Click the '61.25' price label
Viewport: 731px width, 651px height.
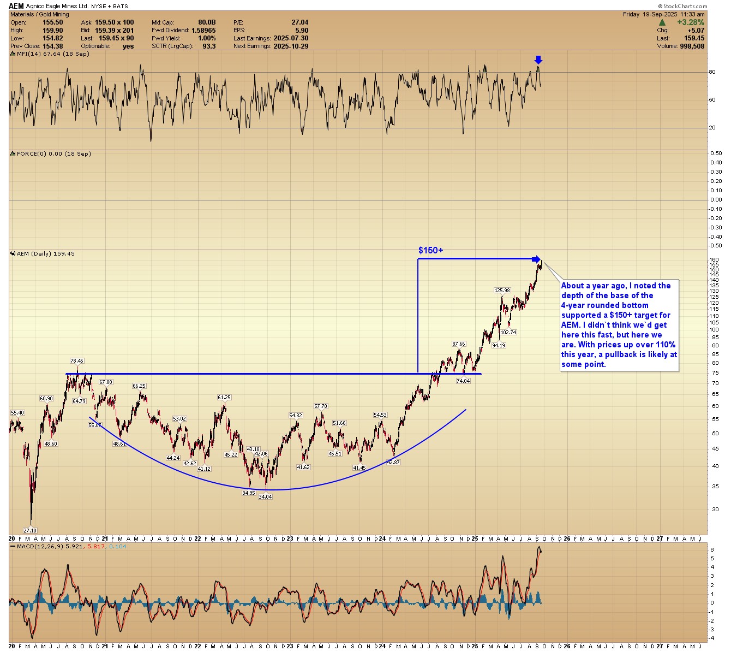[224, 398]
